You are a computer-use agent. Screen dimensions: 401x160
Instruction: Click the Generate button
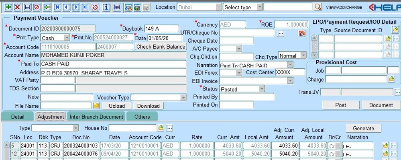click(x=363, y=128)
